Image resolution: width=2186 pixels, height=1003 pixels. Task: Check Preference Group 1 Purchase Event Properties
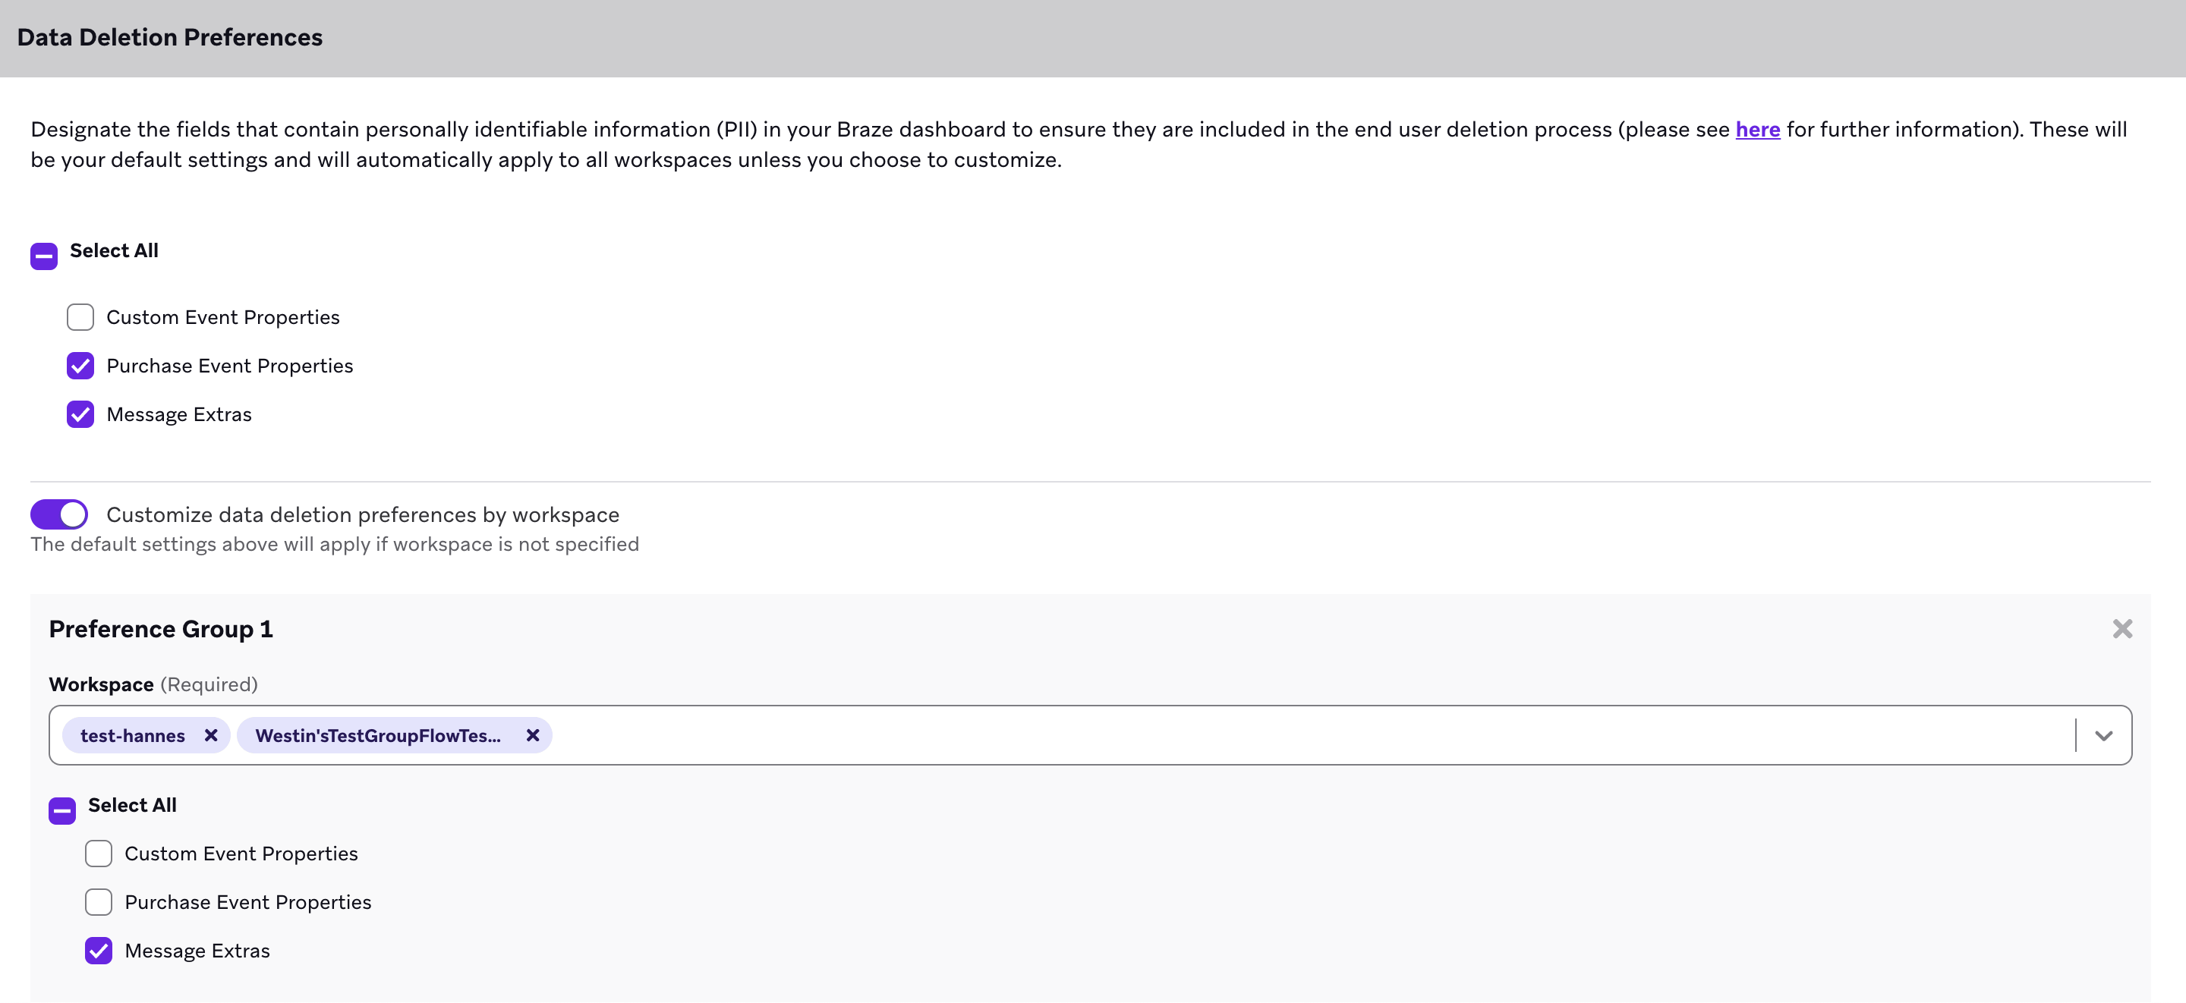[x=99, y=902]
